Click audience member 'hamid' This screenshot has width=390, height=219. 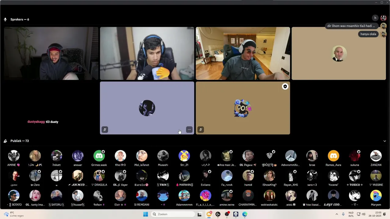click(x=248, y=178)
